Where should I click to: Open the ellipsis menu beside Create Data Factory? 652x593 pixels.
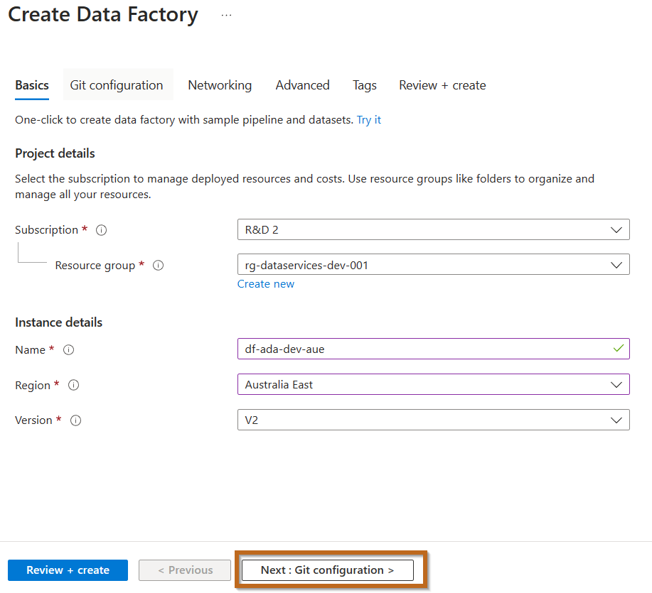226,16
